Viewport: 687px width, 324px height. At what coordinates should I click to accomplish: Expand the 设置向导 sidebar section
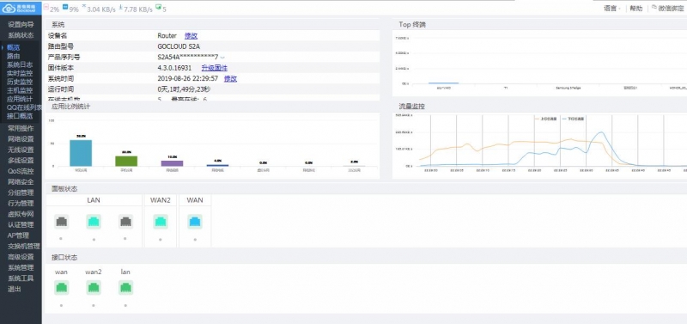[21, 25]
